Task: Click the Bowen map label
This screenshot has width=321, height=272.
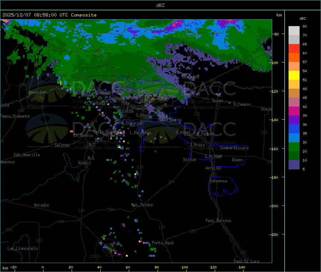Action: coord(237,159)
